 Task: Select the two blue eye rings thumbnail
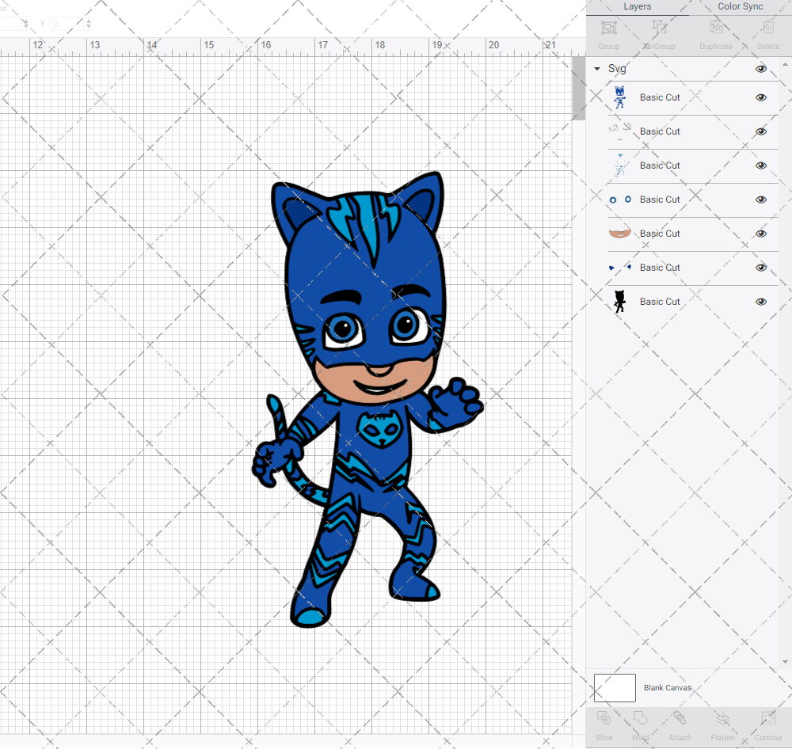tap(620, 200)
